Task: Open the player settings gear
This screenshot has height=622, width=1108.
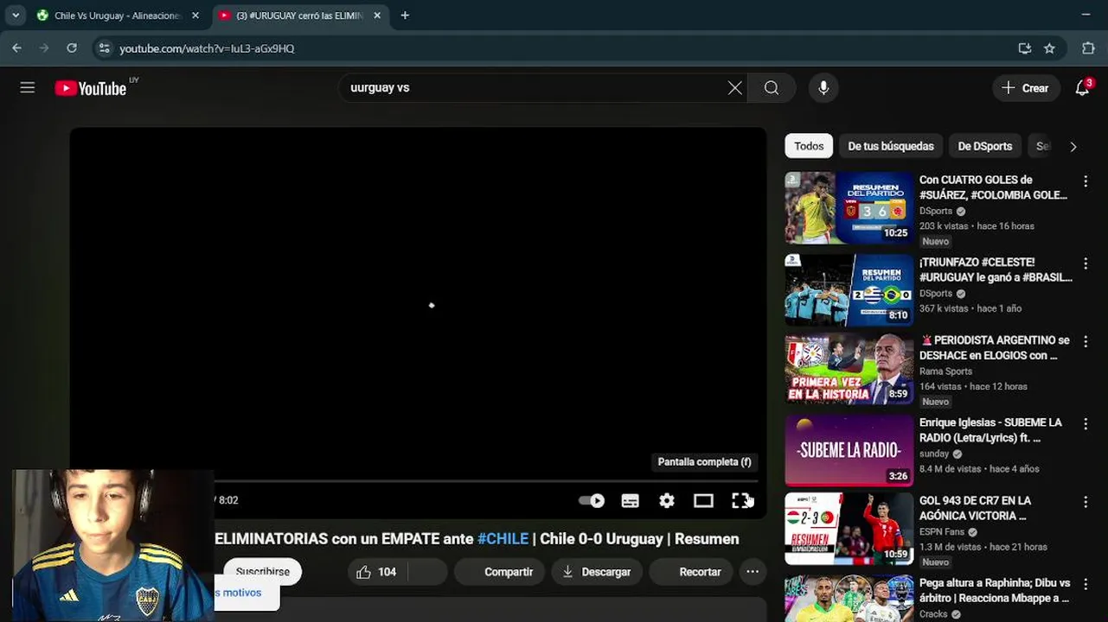Action: point(666,500)
